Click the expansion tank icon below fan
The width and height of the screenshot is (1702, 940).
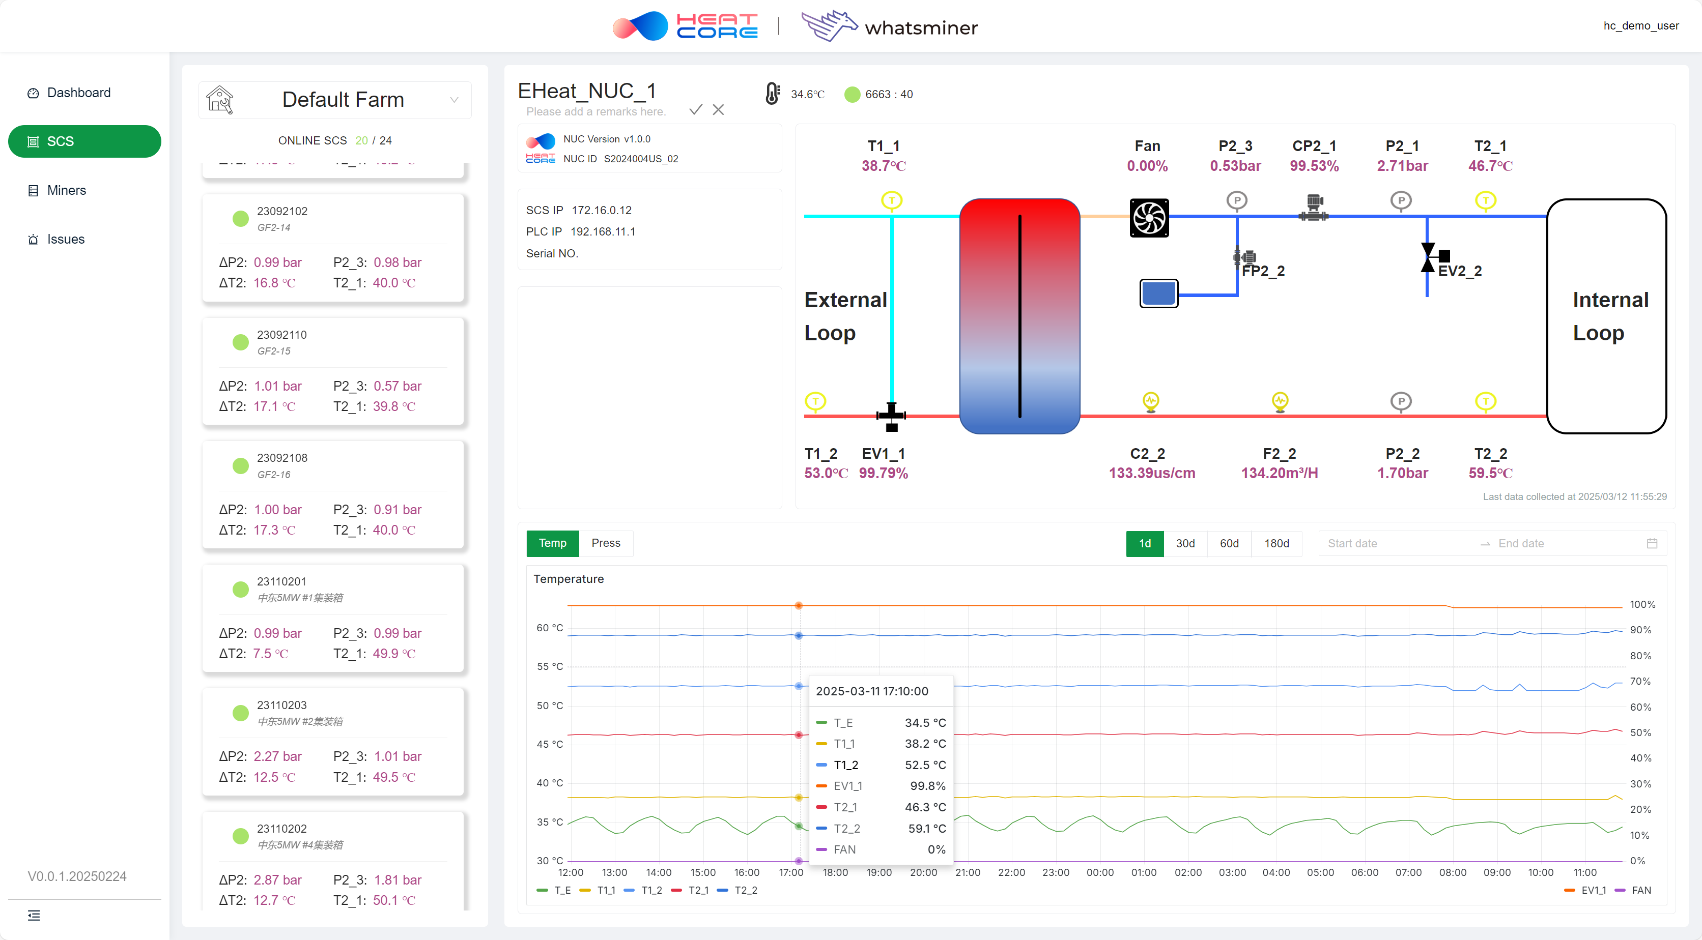[x=1159, y=293]
